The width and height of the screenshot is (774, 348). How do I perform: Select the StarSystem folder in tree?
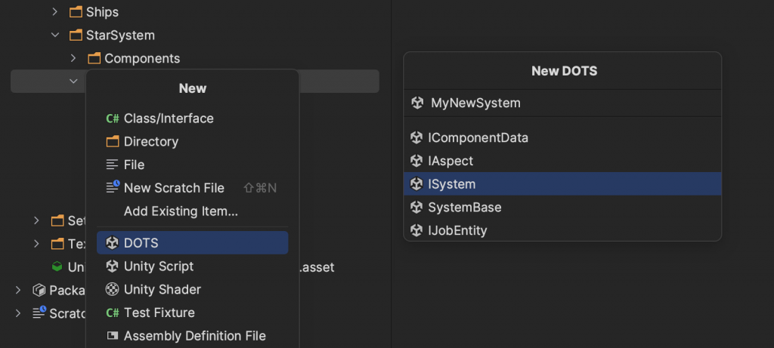(120, 35)
